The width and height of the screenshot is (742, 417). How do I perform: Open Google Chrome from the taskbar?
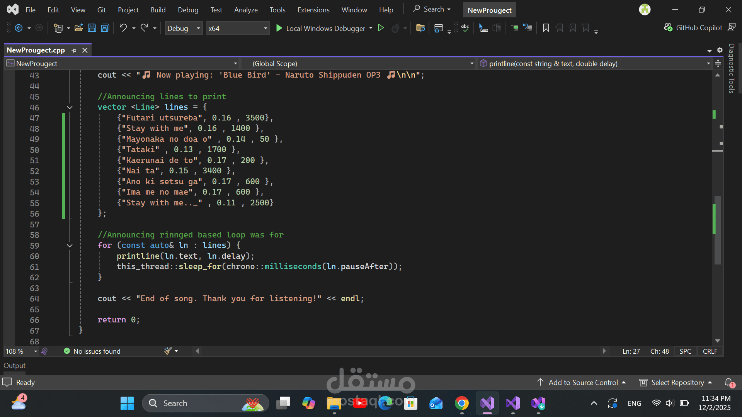click(x=461, y=403)
